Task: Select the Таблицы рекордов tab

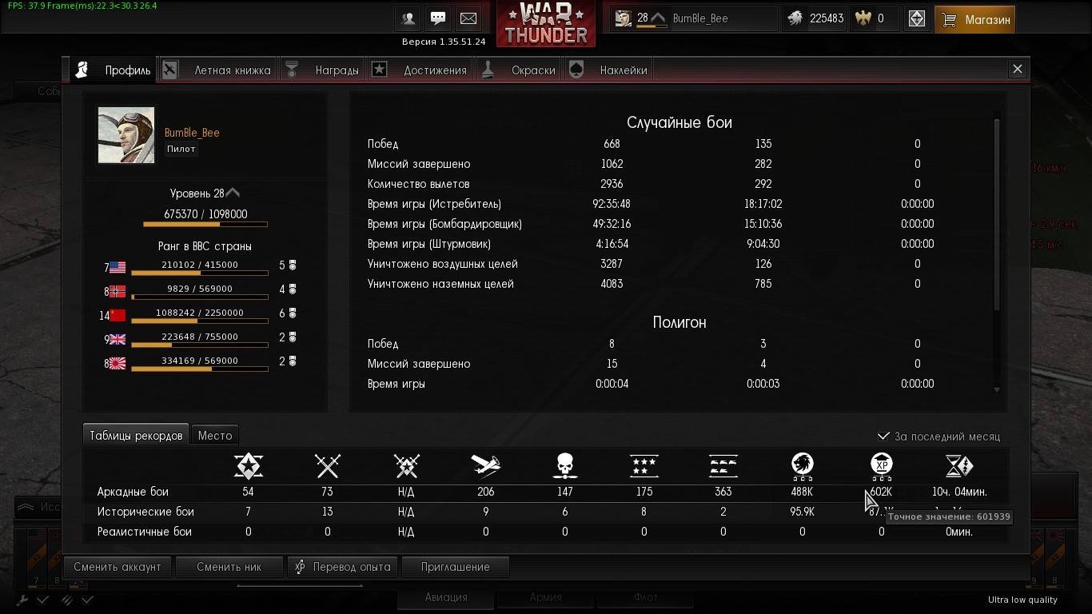Action: click(x=136, y=436)
